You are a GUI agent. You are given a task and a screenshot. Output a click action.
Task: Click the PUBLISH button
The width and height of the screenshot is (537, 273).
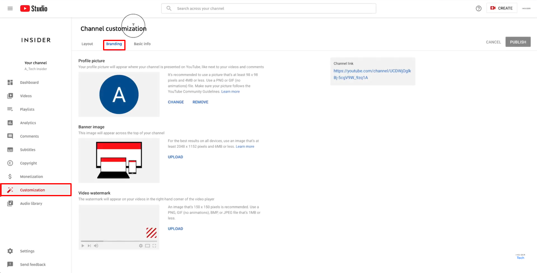[518, 42]
